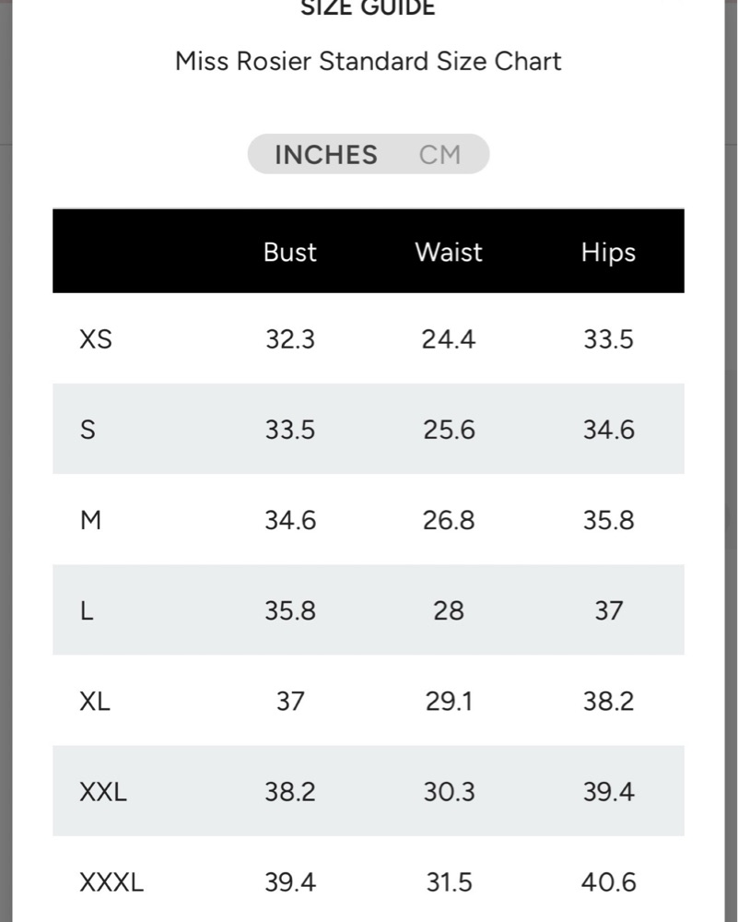Select the XXXL size row label
The height and width of the screenshot is (922, 738).
pos(111,882)
